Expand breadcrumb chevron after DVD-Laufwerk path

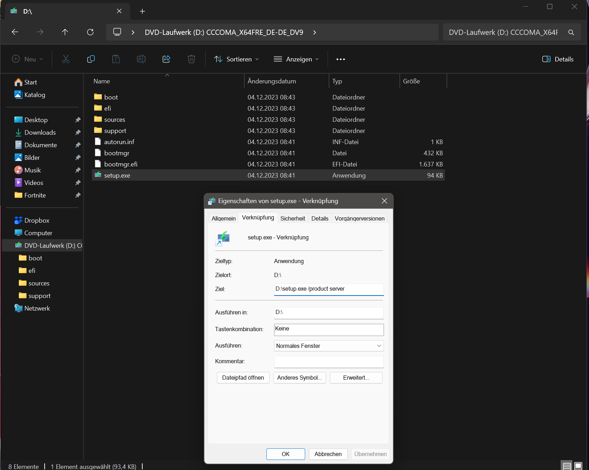click(315, 32)
